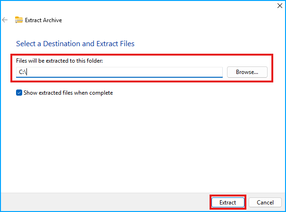Uncheck Show extracted files when complete

[x=19, y=93]
